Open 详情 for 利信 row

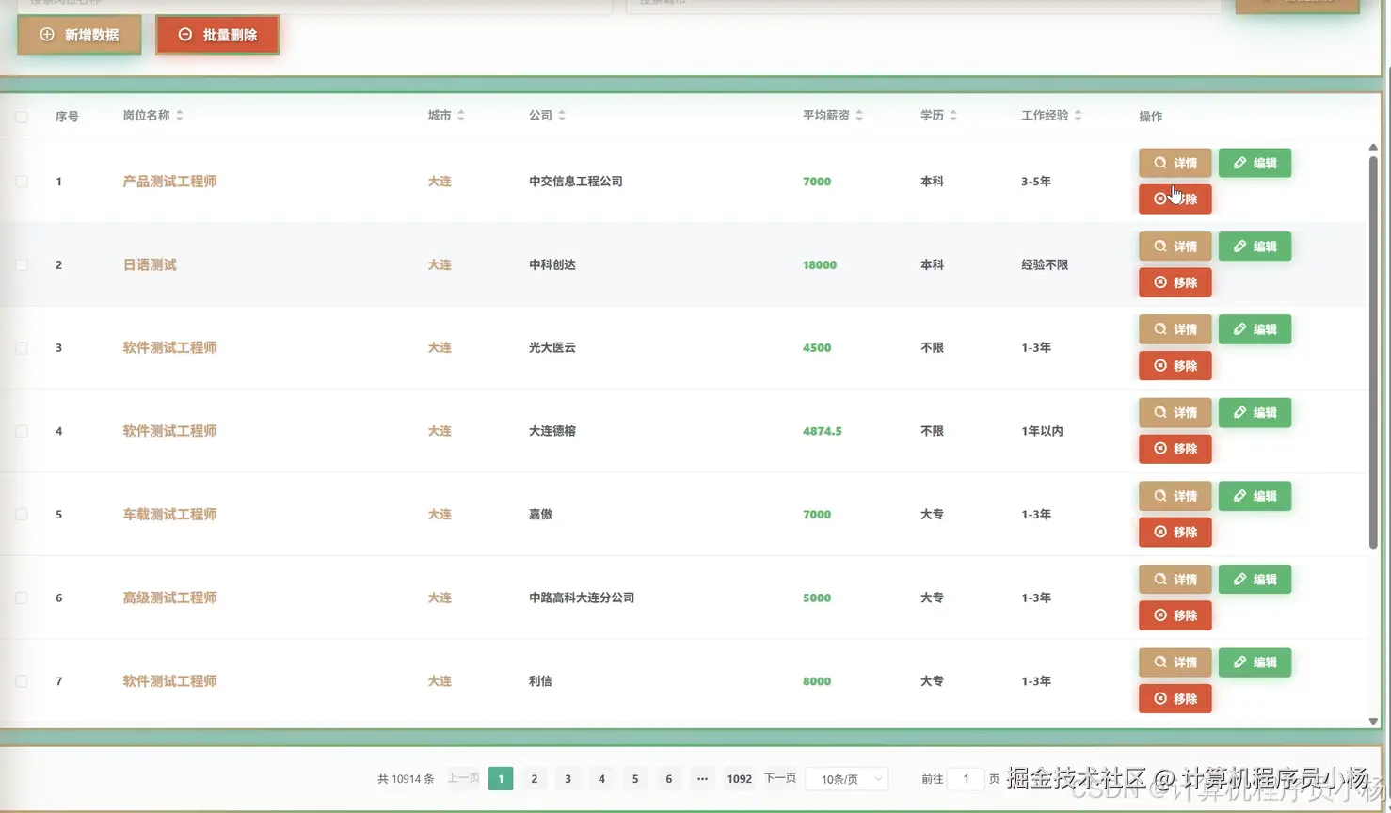click(1175, 662)
